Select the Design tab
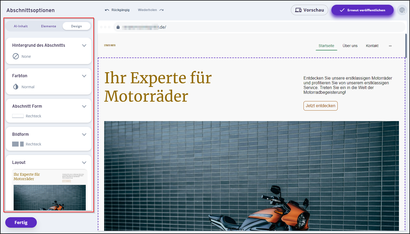 click(x=77, y=26)
